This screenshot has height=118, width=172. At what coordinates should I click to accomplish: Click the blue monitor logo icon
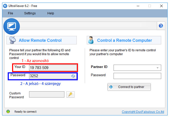[11, 26]
